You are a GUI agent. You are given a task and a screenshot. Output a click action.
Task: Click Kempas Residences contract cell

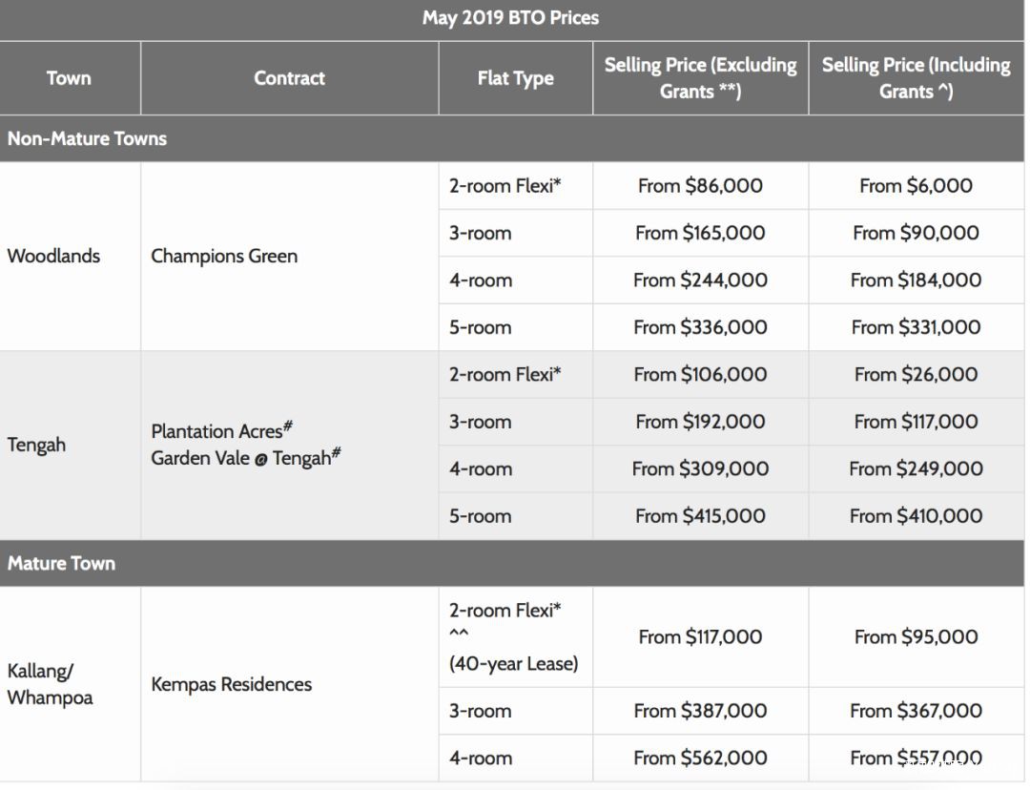pos(231,684)
